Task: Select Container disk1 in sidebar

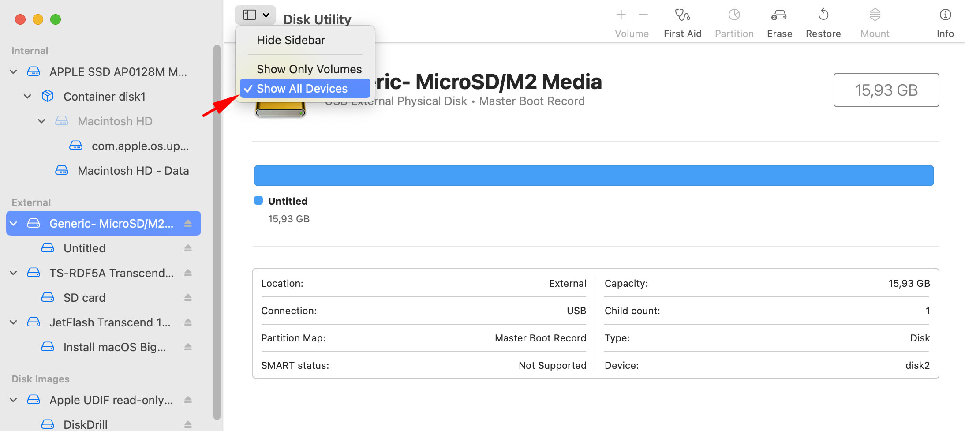Action: (x=104, y=96)
